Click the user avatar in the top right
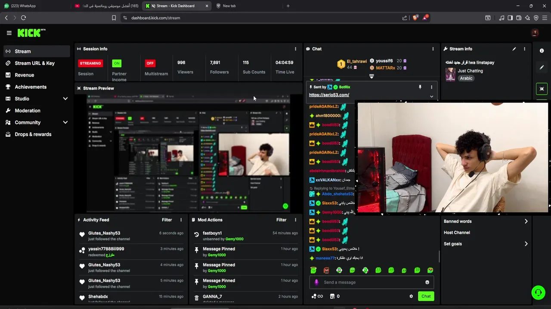This screenshot has height=309, width=551. point(535,33)
